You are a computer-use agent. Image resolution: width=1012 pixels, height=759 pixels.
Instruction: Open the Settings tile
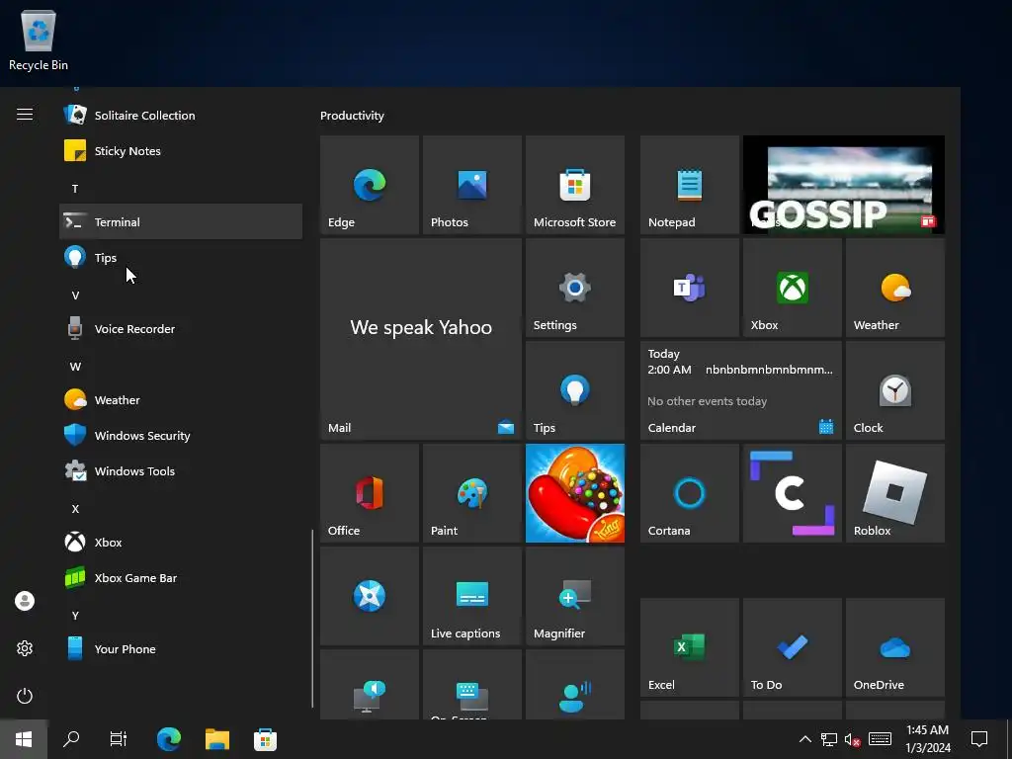click(x=575, y=288)
